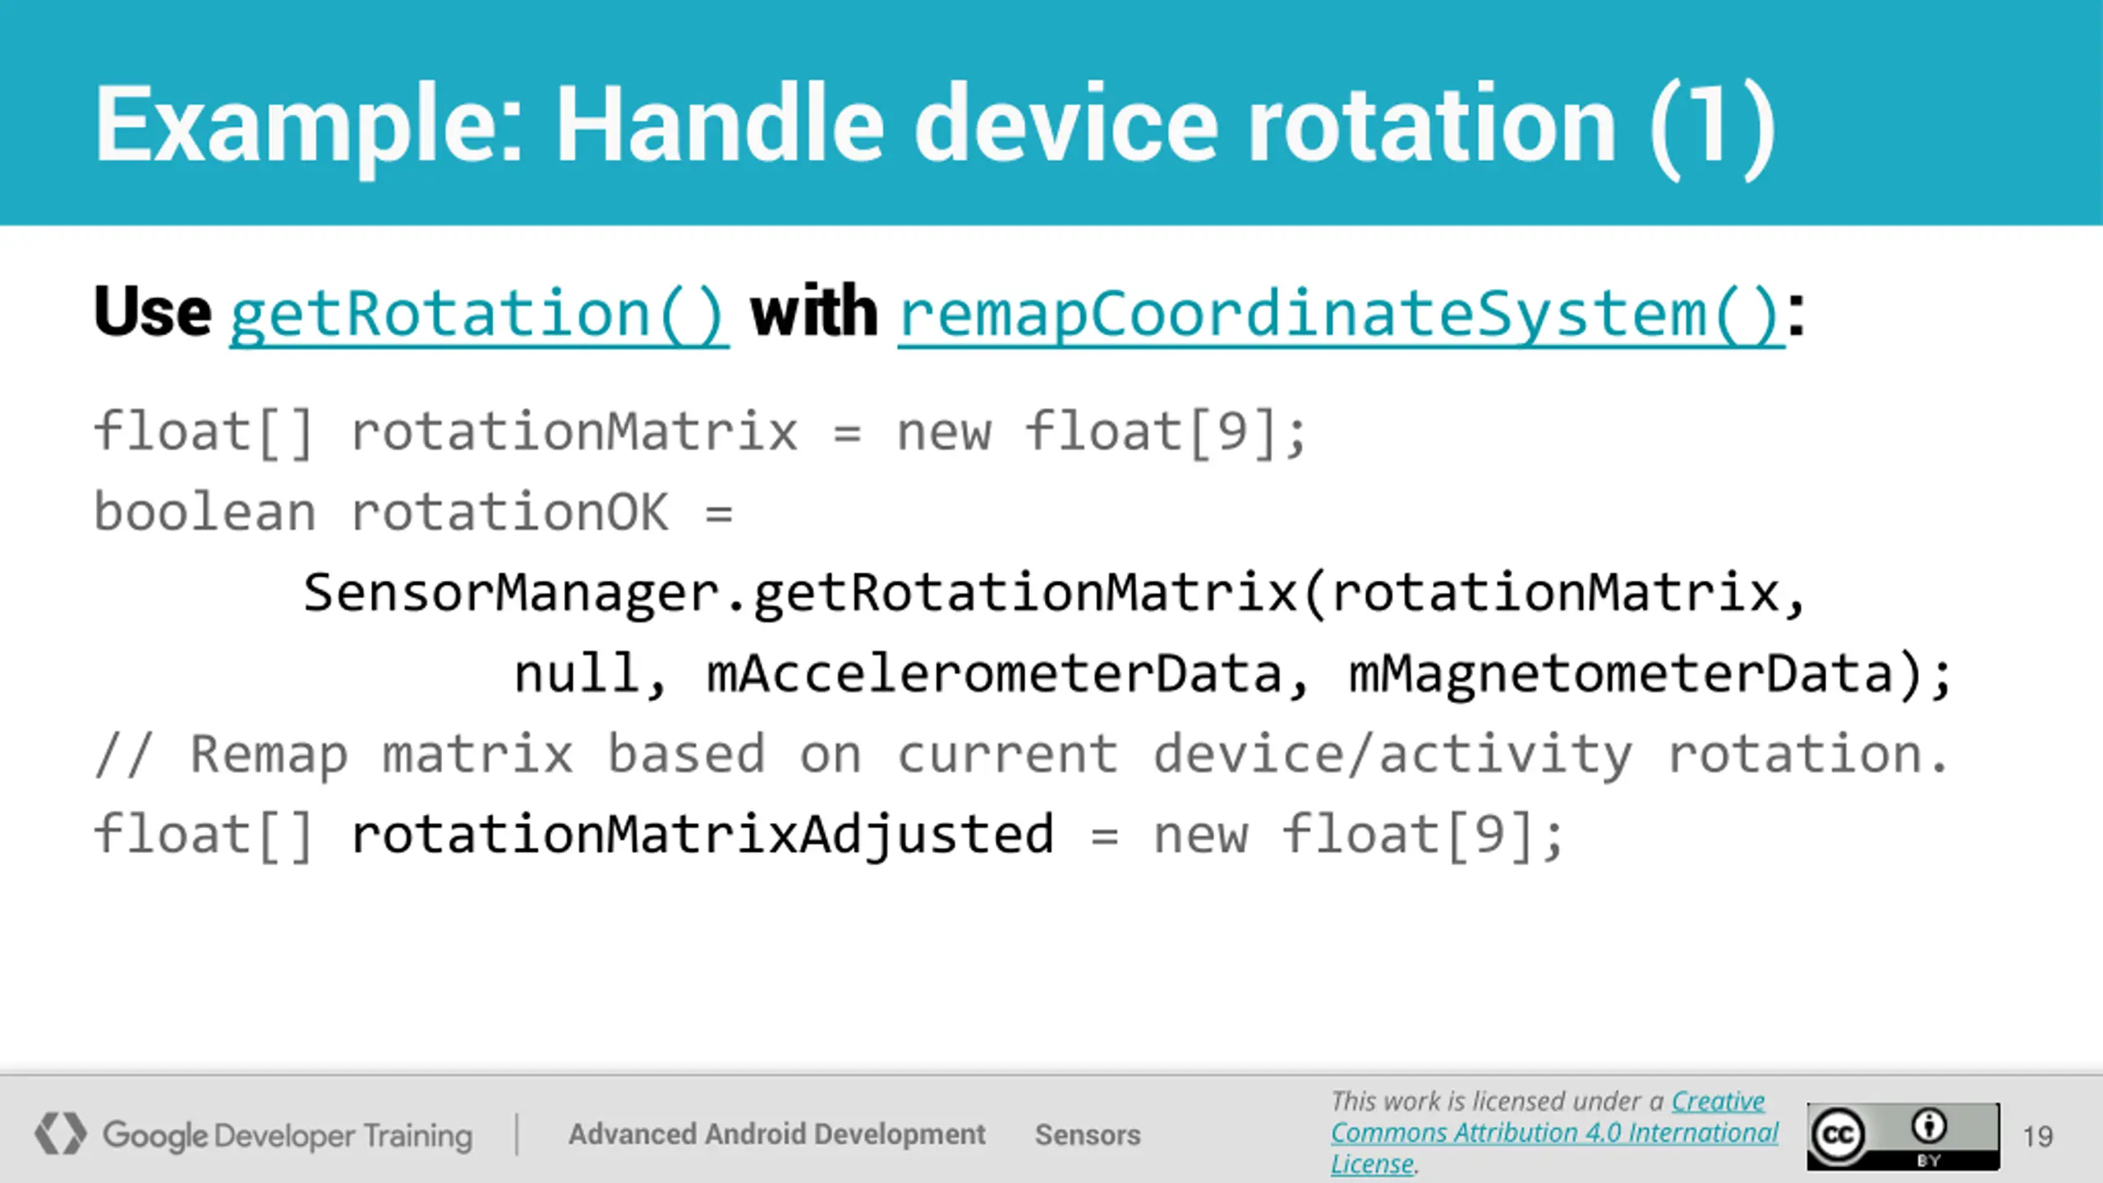Click the Creative Commons BY badge

click(x=1903, y=1136)
